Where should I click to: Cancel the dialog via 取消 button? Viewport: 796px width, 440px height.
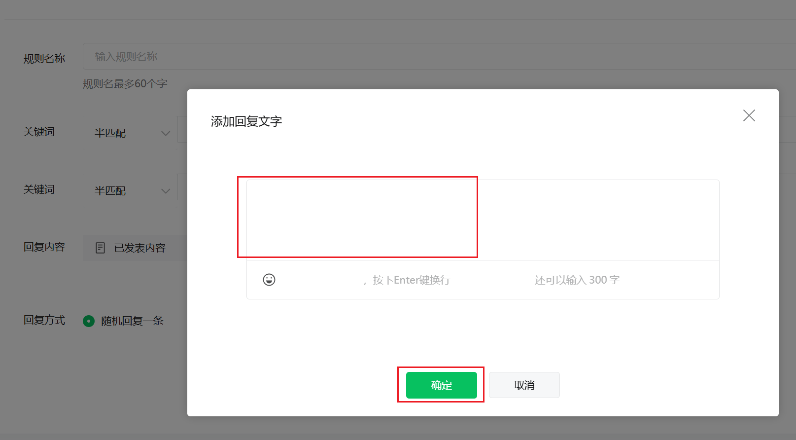pyautogui.click(x=524, y=385)
